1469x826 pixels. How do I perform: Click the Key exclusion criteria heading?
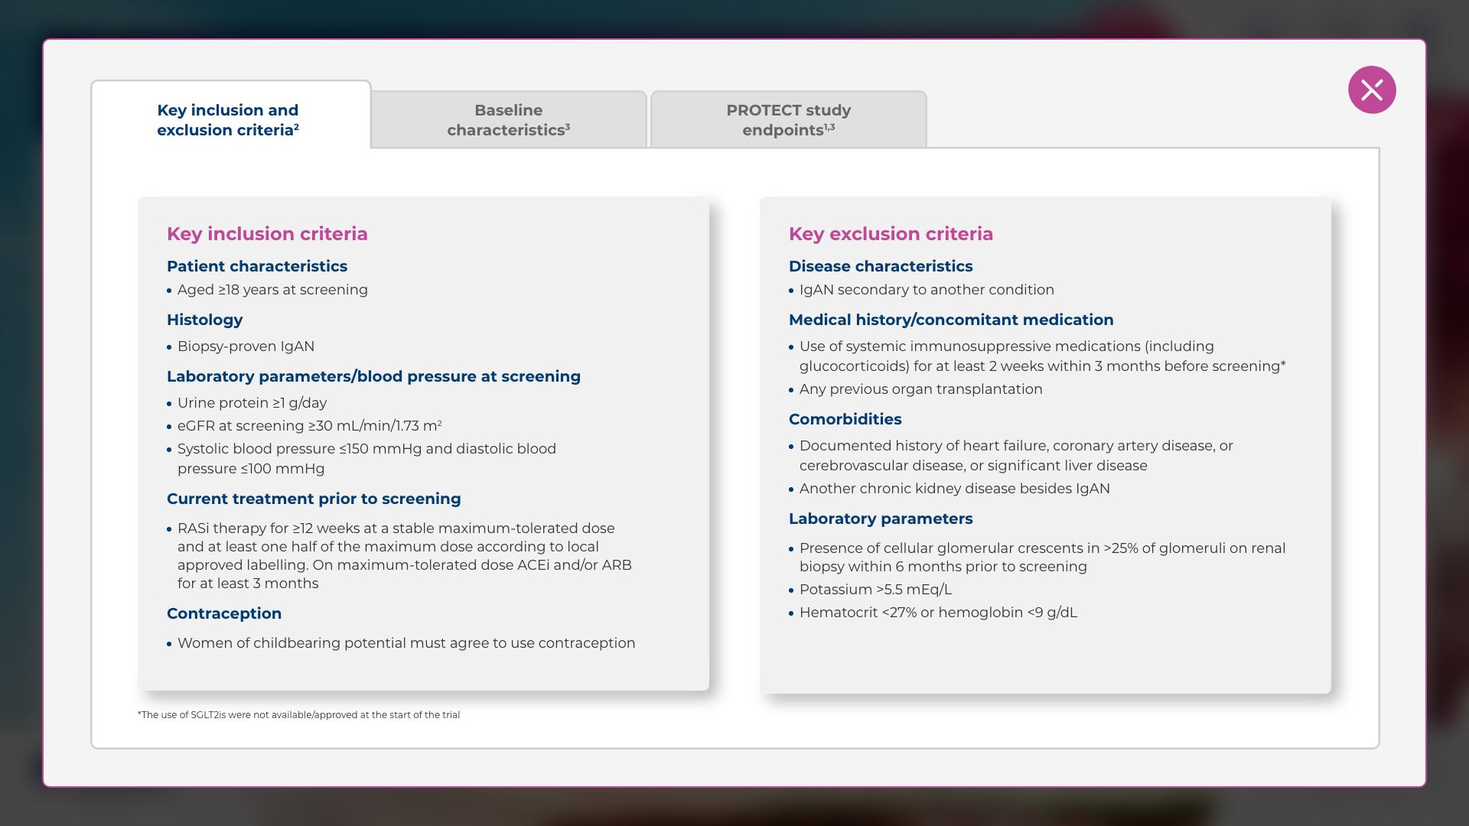point(891,234)
